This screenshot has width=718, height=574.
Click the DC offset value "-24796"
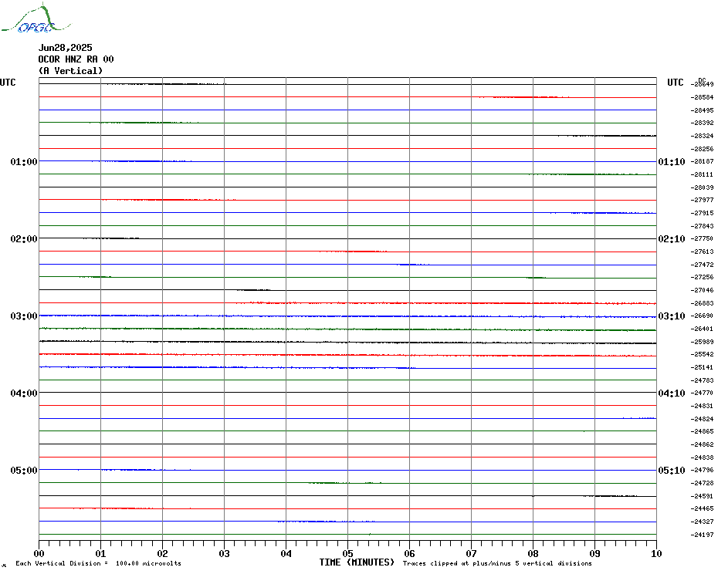click(x=703, y=471)
